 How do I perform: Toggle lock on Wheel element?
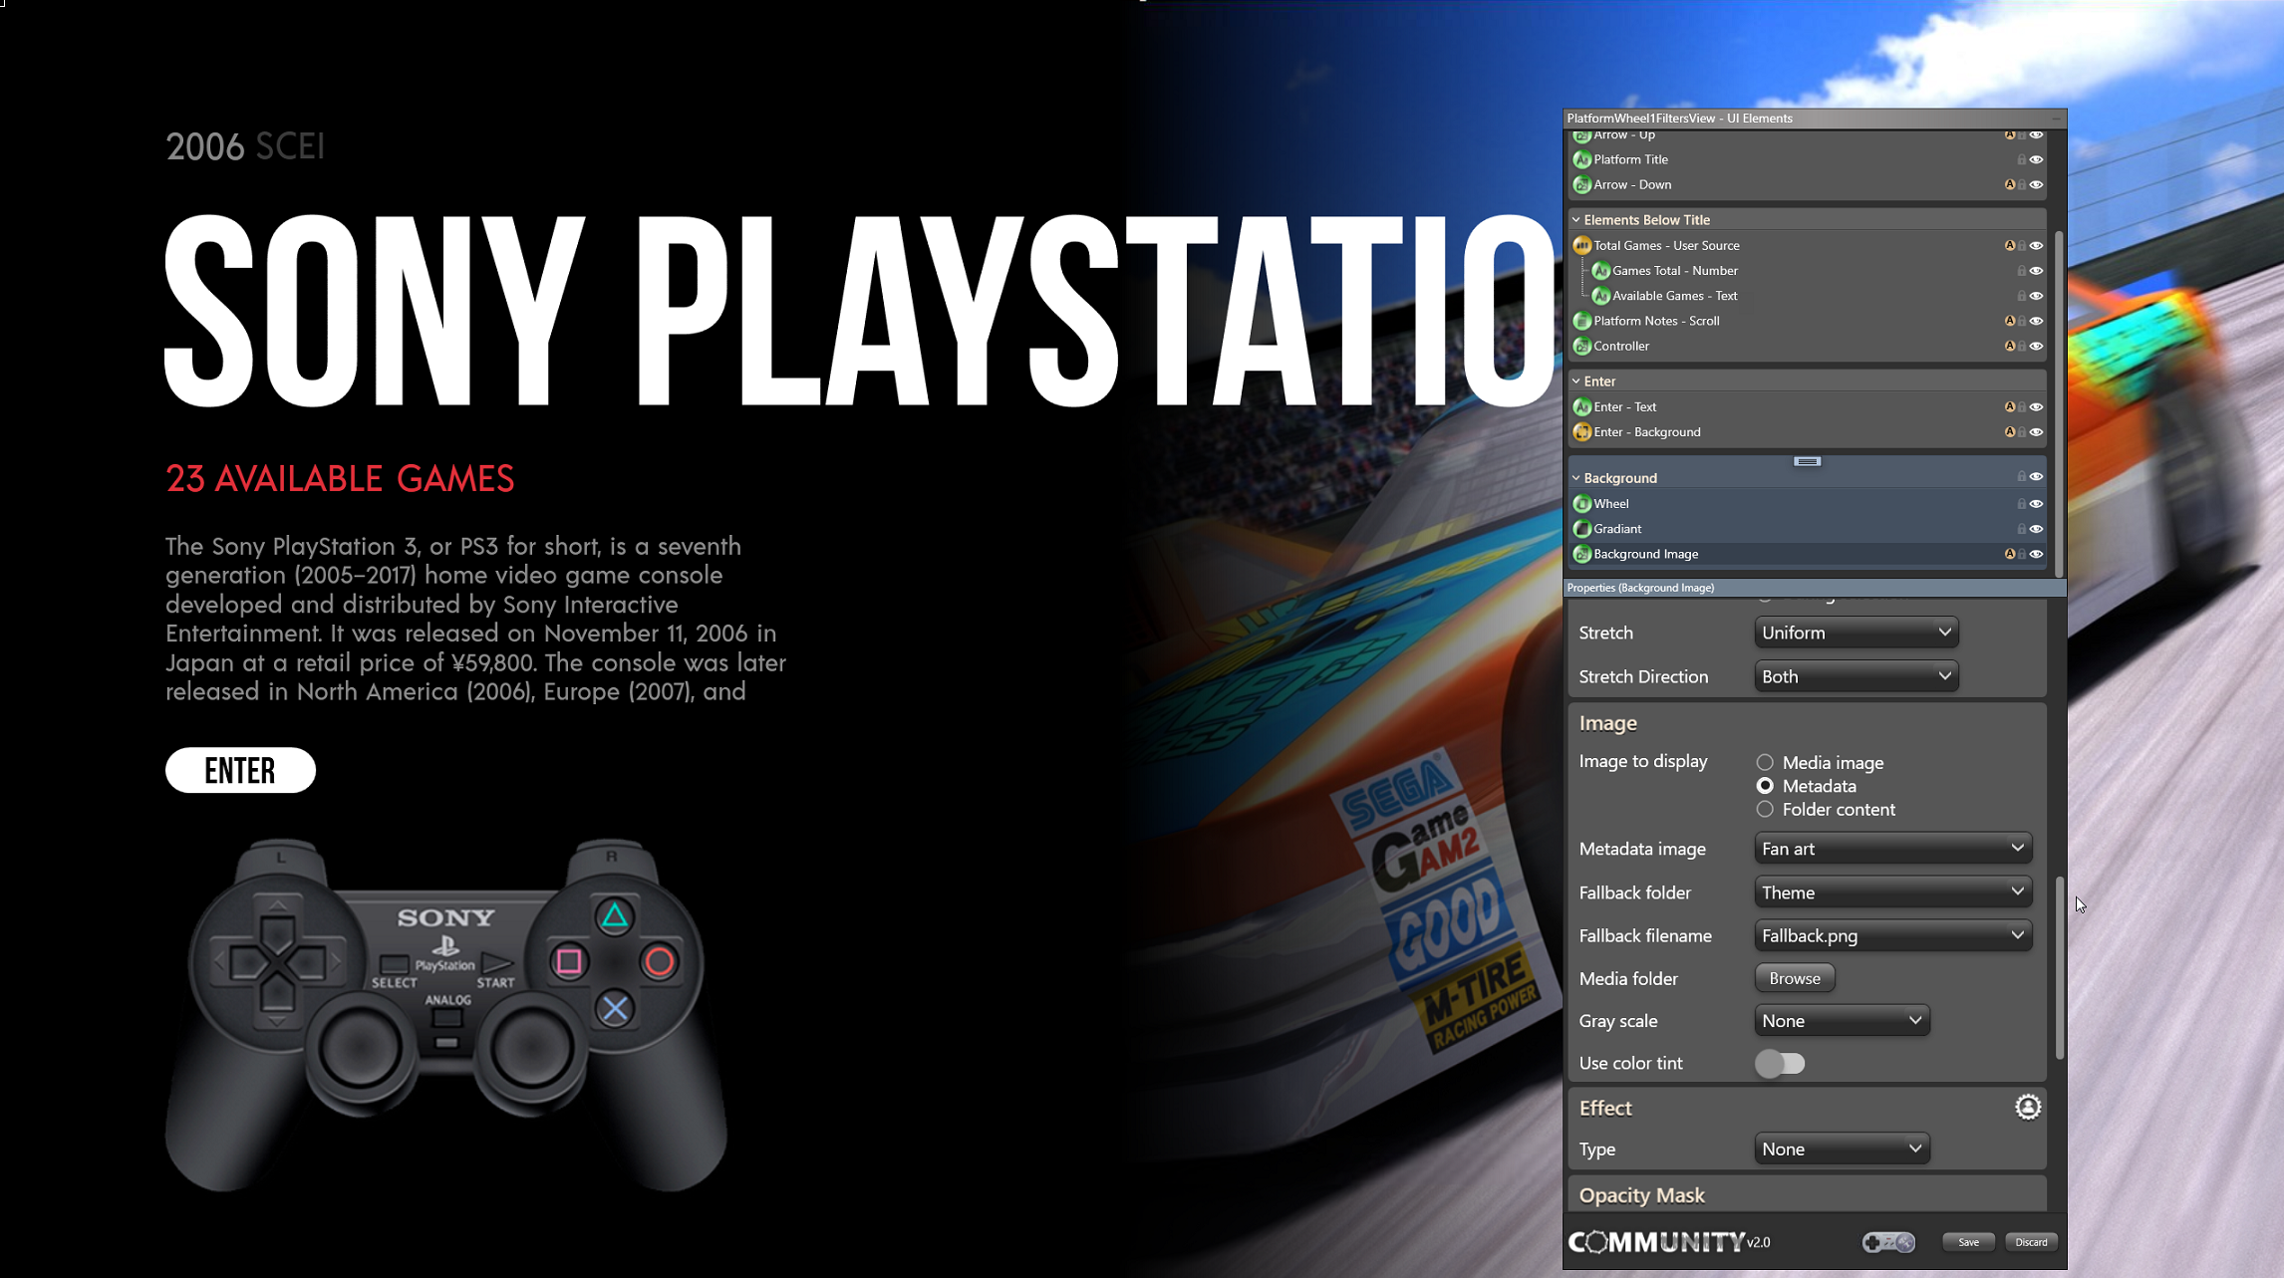tap(2021, 504)
